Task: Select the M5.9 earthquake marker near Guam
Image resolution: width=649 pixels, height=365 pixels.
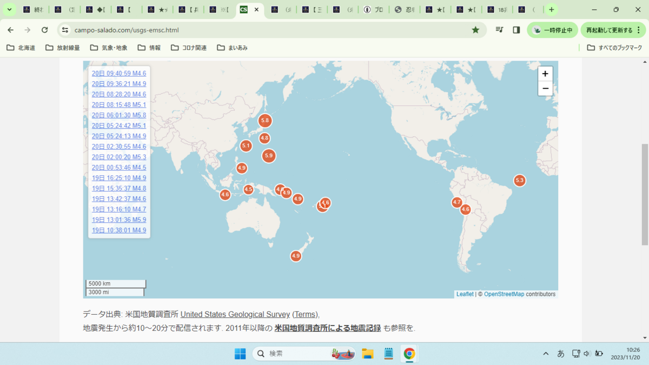Action: click(269, 156)
